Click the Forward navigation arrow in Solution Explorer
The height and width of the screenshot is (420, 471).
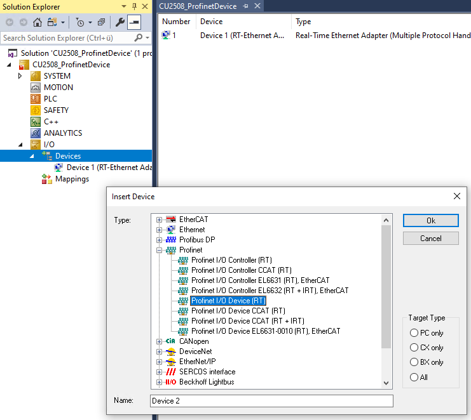[x=23, y=22]
